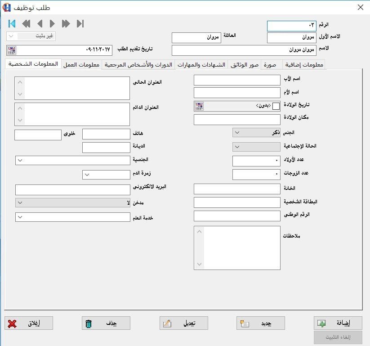Switch to المعلومات الشخصية tab
Image resolution: width=370 pixels, height=346 pixels.
[x=33, y=64]
